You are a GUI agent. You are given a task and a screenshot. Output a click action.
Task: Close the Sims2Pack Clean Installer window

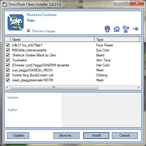click(x=137, y=3)
